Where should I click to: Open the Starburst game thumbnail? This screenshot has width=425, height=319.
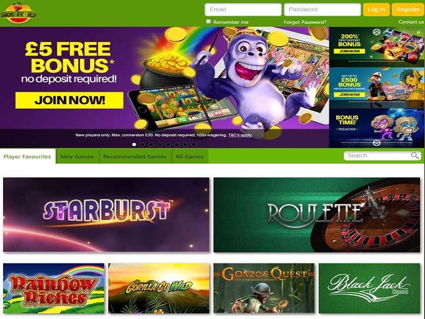coord(106,215)
